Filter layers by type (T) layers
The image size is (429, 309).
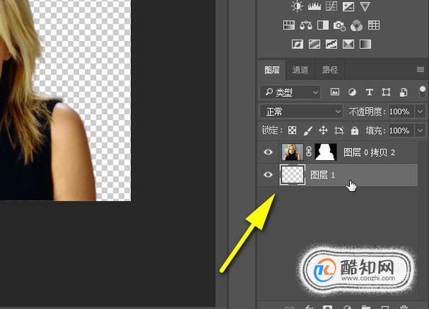pyautogui.click(x=369, y=92)
